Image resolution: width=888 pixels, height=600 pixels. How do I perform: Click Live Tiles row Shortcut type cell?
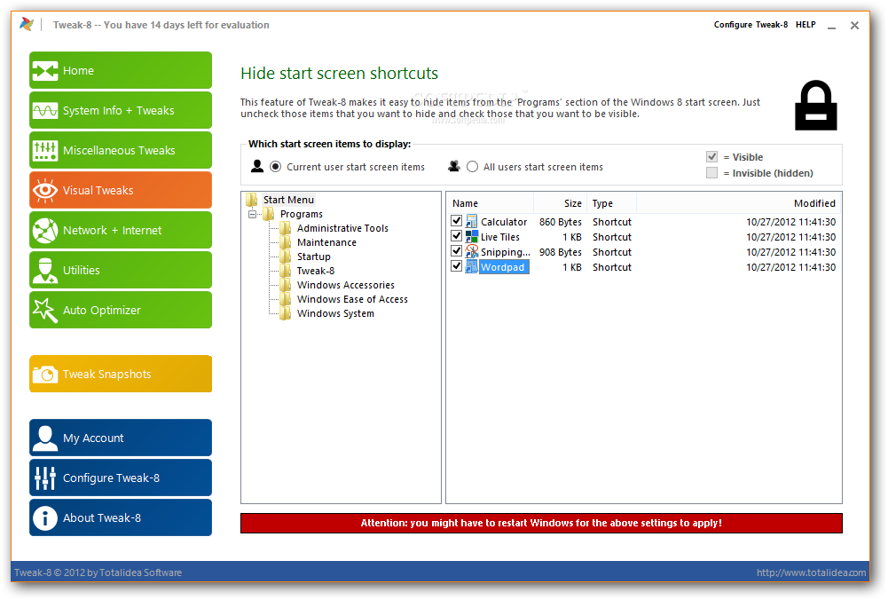pyautogui.click(x=611, y=237)
